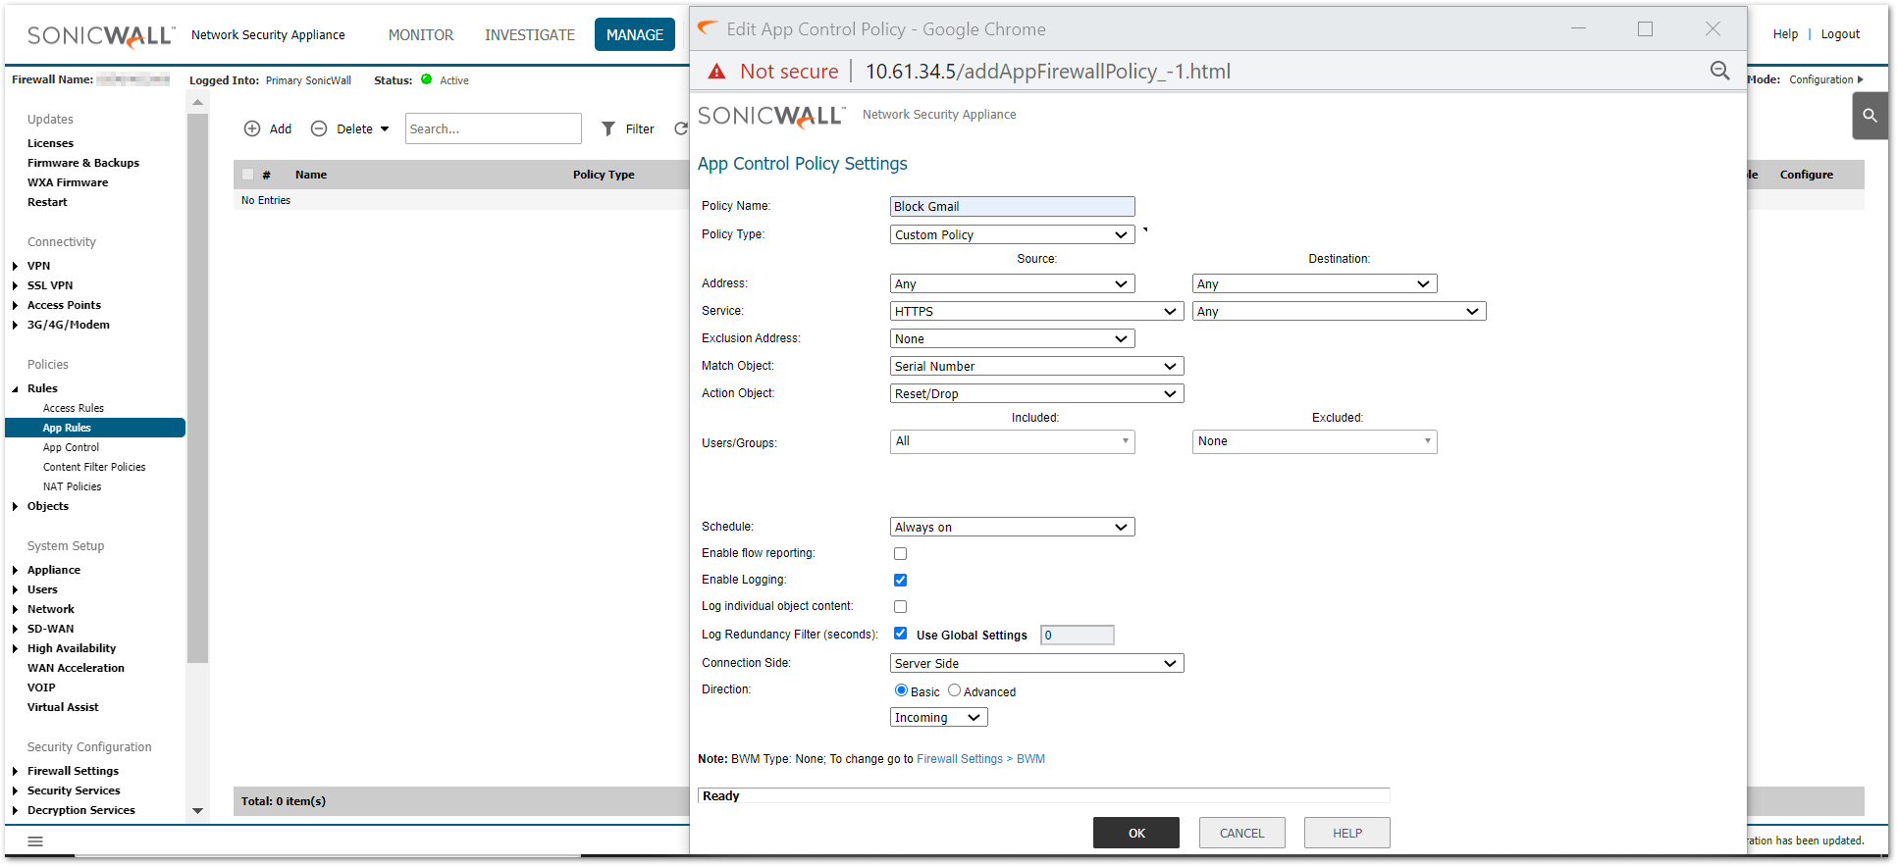Open the Match Object dropdown
The height and width of the screenshot is (866, 1897).
tap(1036, 366)
